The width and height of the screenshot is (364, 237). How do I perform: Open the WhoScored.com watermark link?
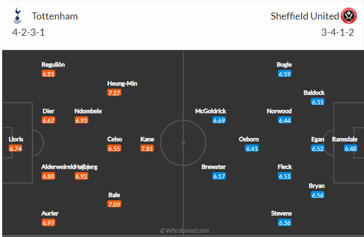coord(184,231)
